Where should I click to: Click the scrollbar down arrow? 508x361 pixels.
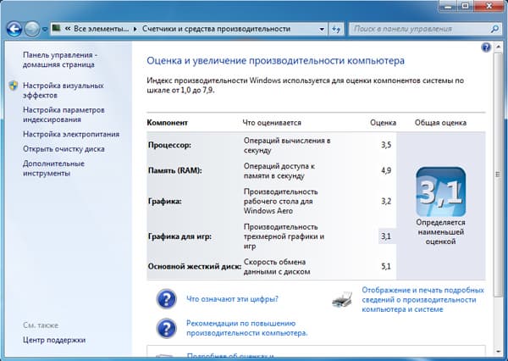pyautogui.click(x=499, y=352)
